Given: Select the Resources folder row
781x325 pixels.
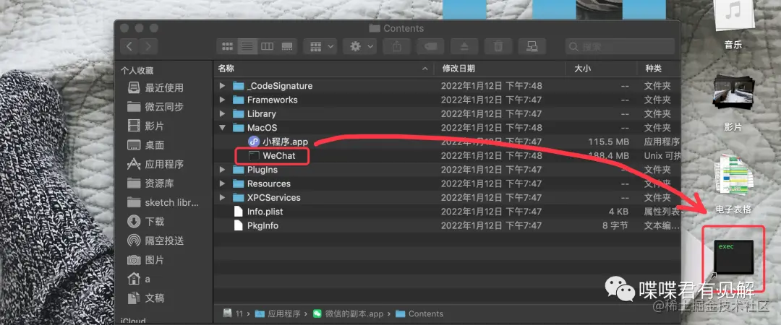Looking at the screenshot, I should point(447,183).
